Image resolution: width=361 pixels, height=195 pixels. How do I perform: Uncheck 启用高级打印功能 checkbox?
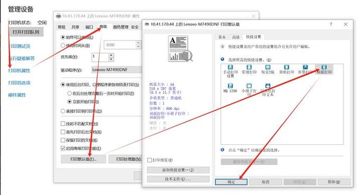[62, 148]
